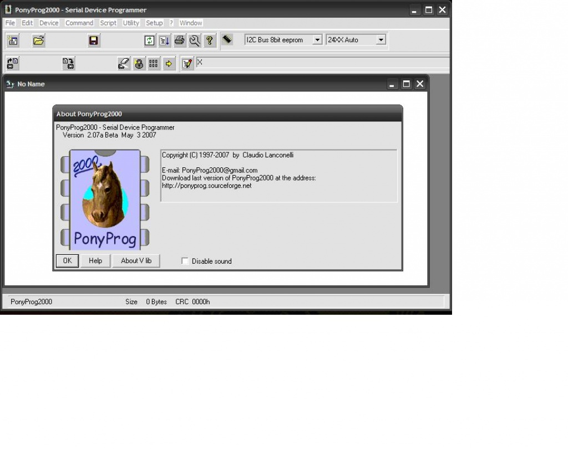Confirm About dialog with OK button

(67, 261)
